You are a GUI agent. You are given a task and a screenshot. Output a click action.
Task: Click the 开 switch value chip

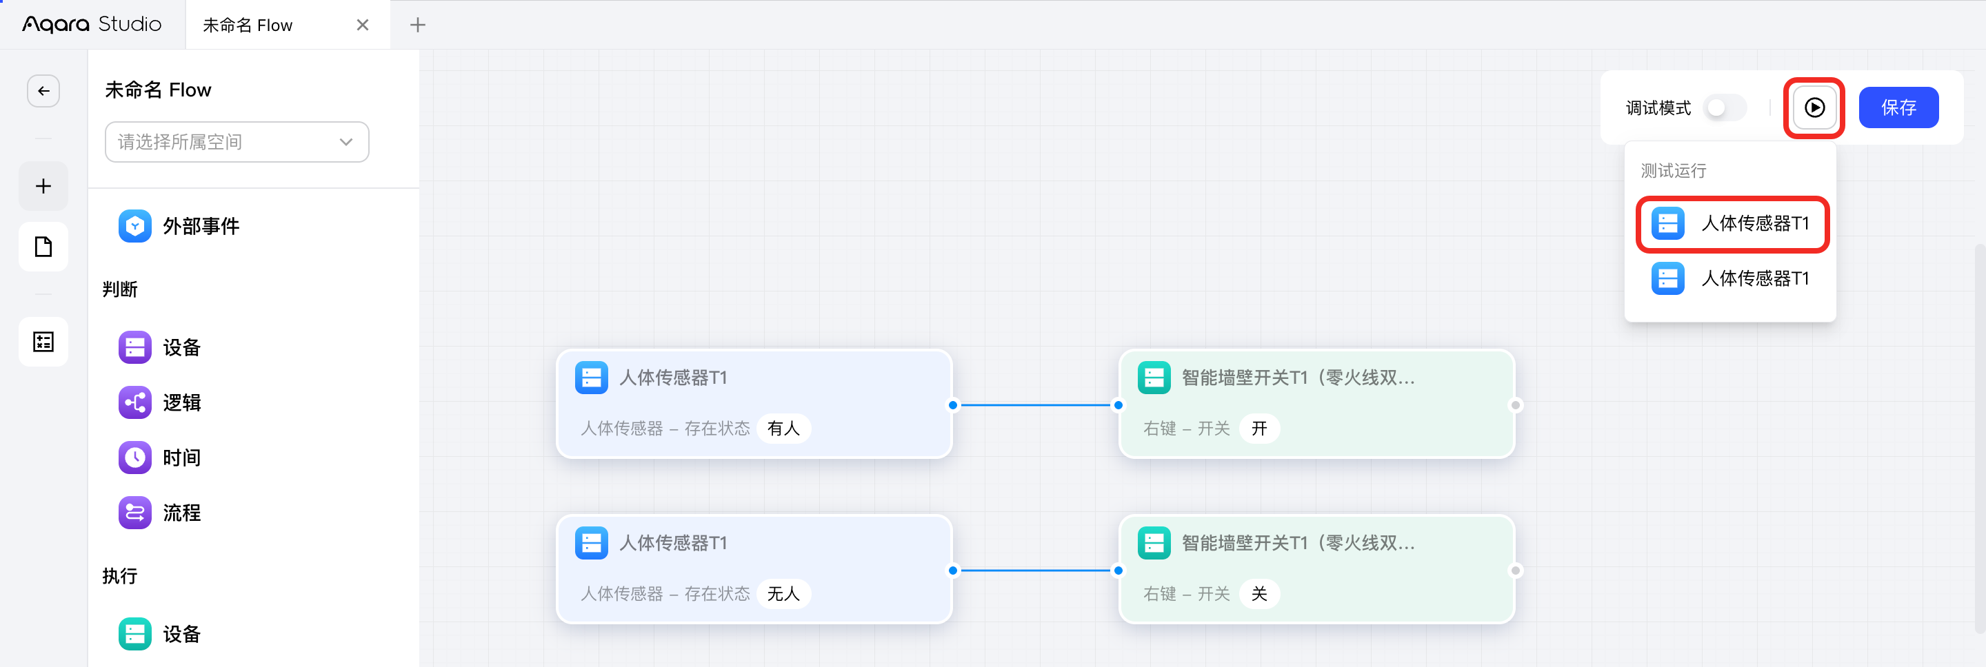point(1259,428)
